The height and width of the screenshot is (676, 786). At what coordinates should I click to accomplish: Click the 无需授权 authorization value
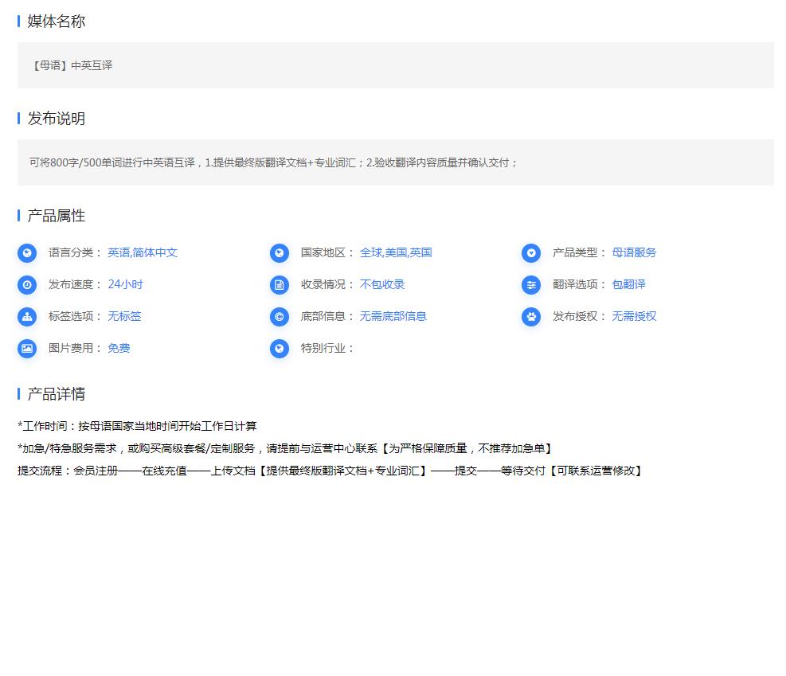click(x=634, y=316)
